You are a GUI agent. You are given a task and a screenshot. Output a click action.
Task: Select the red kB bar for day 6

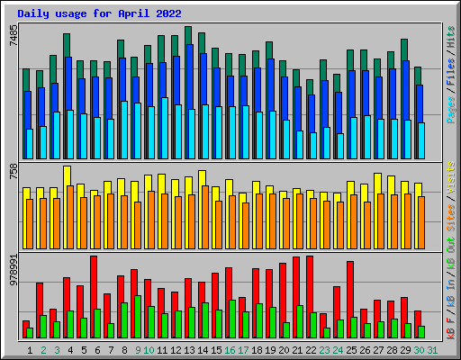pos(94,283)
